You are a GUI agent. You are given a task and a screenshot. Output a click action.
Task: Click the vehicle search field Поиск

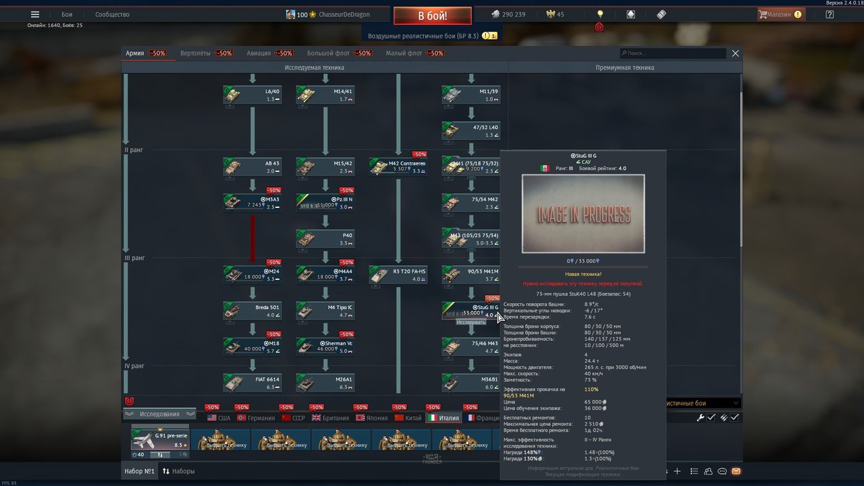click(673, 53)
